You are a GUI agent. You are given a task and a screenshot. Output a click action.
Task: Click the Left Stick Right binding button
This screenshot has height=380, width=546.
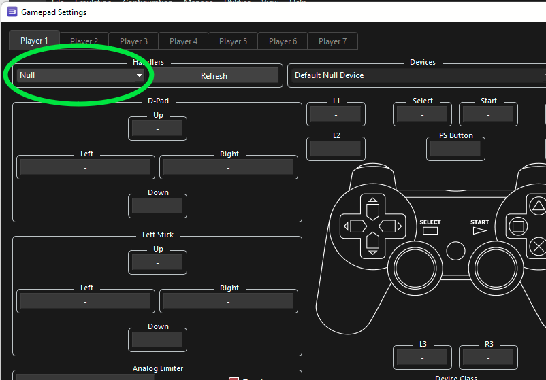(229, 302)
